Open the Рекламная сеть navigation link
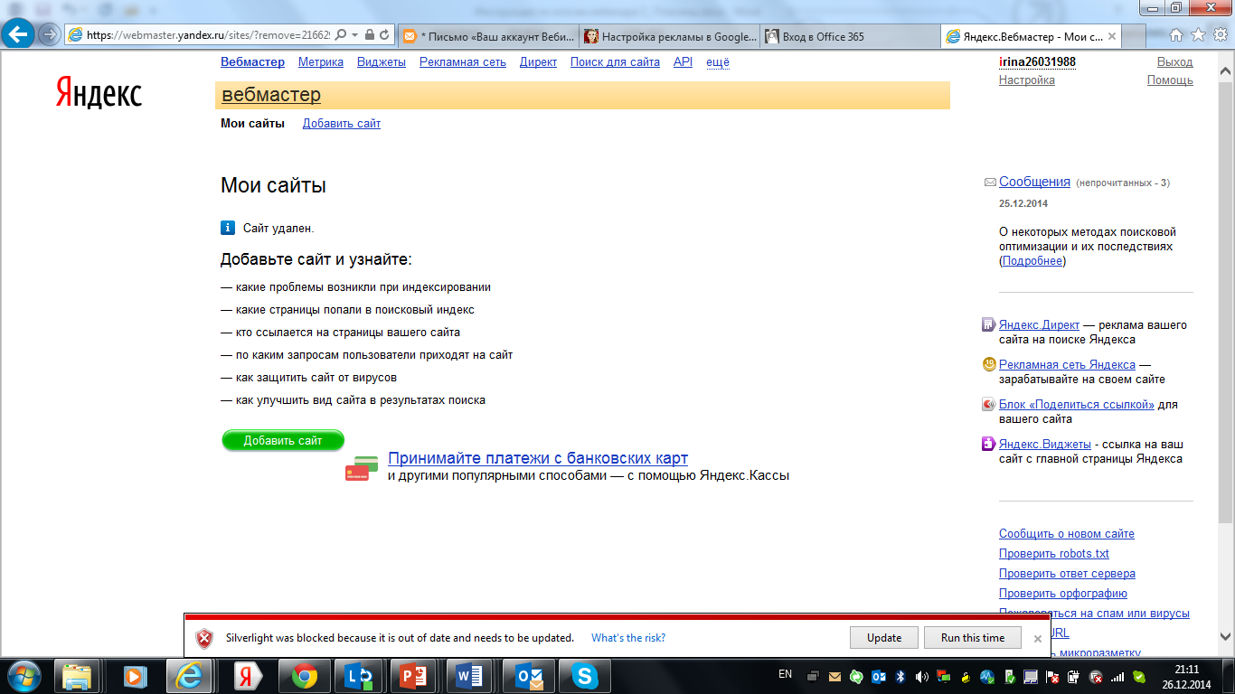Screen dimensions: 1235x694 (x=463, y=62)
